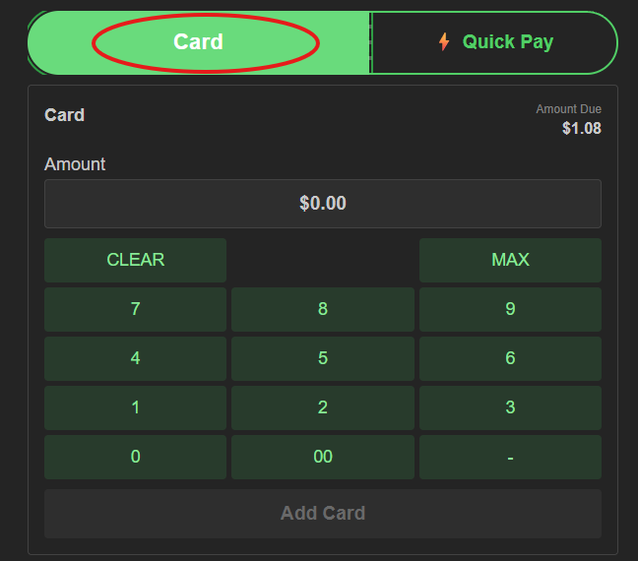Tap keypad digit 5
The image size is (638, 561).
click(x=323, y=358)
